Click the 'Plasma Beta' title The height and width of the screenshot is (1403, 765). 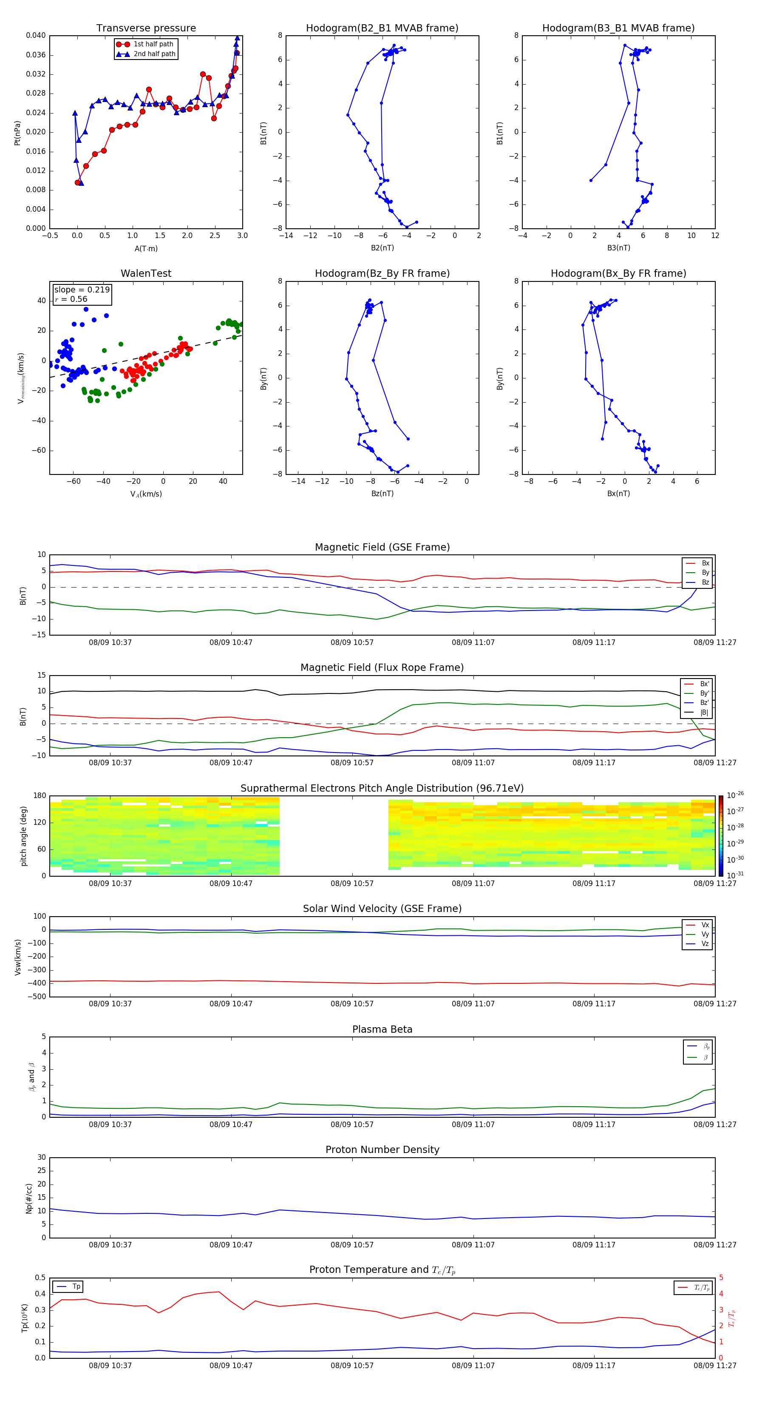click(382, 1030)
